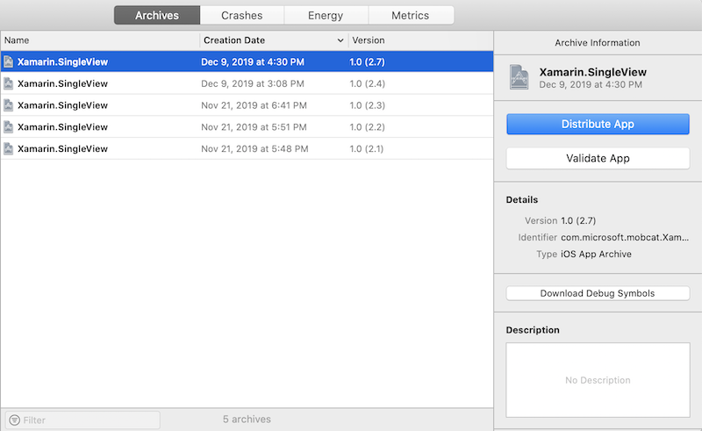Viewport: 702px width, 431px height.
Task: Click the 5 archives status text
Action: [x=247, y=420]
